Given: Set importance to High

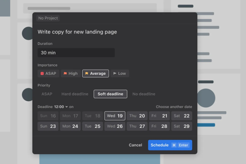Looking at the screenshot, I should click(x=71, y=73).
